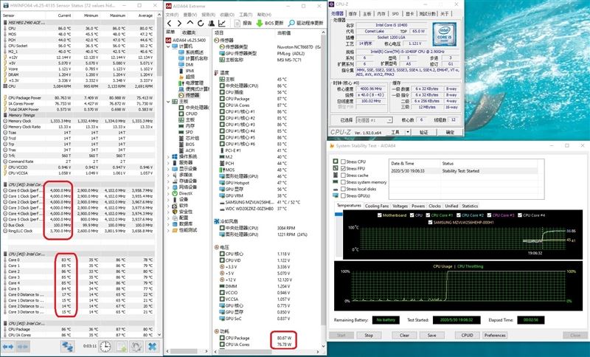Click CPU-Z 验证 button

click(x=423, y=132)
